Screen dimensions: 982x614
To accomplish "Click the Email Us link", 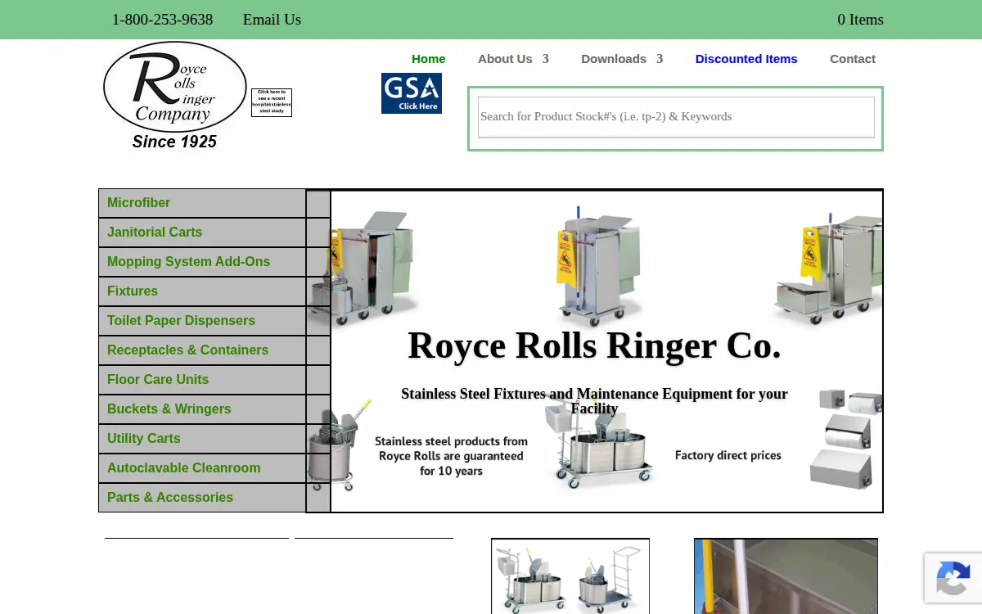I will [x=272, y=20].
